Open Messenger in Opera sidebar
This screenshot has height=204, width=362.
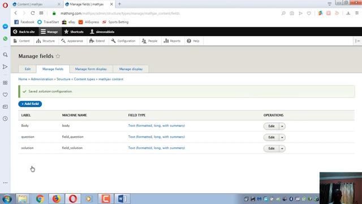(5, 27)
